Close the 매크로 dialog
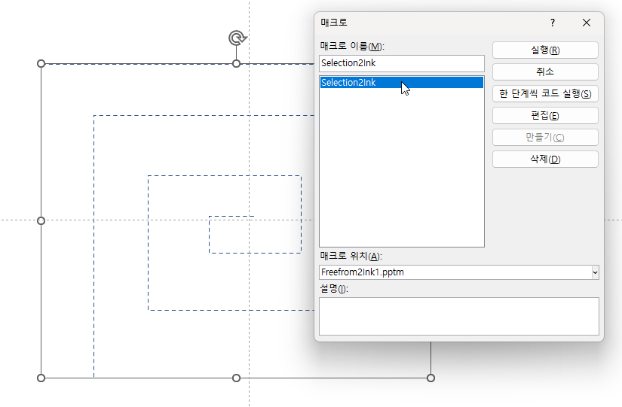Screen dimensions: 622x407 click(x=587, y=23)
